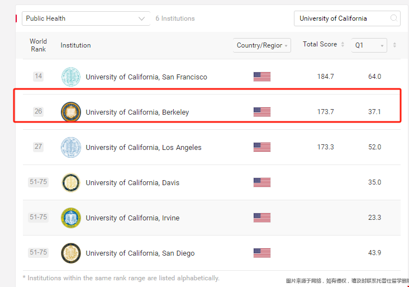
Task: Open the Country/Region filter dropdown
Action: [x=262, y=45]
